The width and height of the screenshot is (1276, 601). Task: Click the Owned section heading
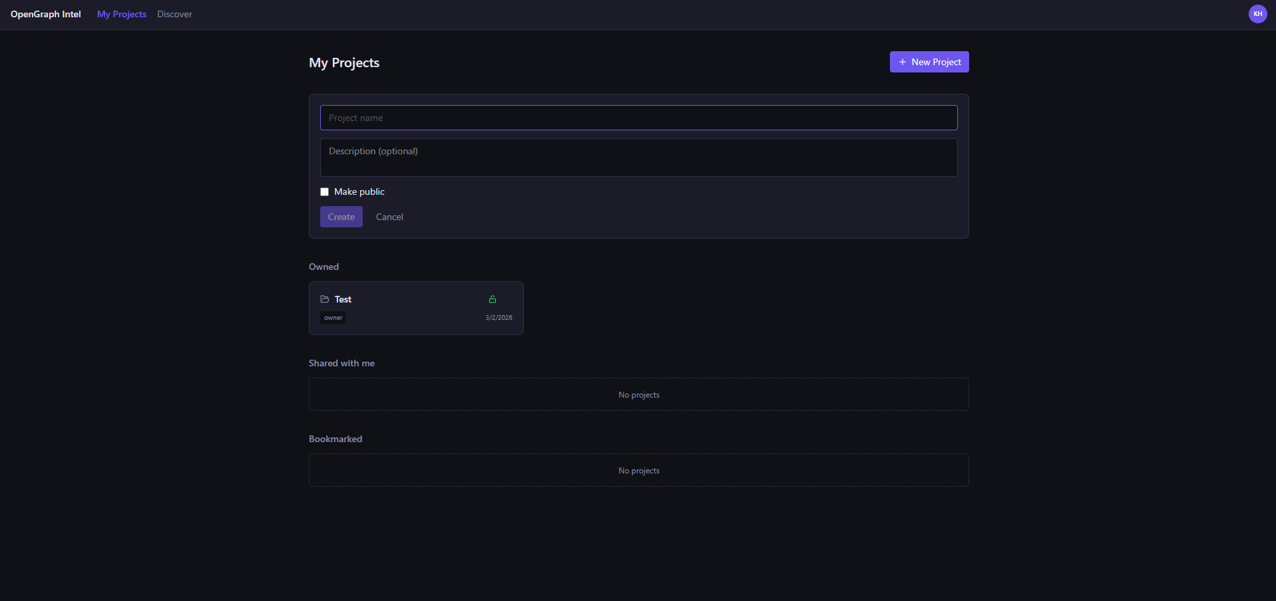coord(323,267)
